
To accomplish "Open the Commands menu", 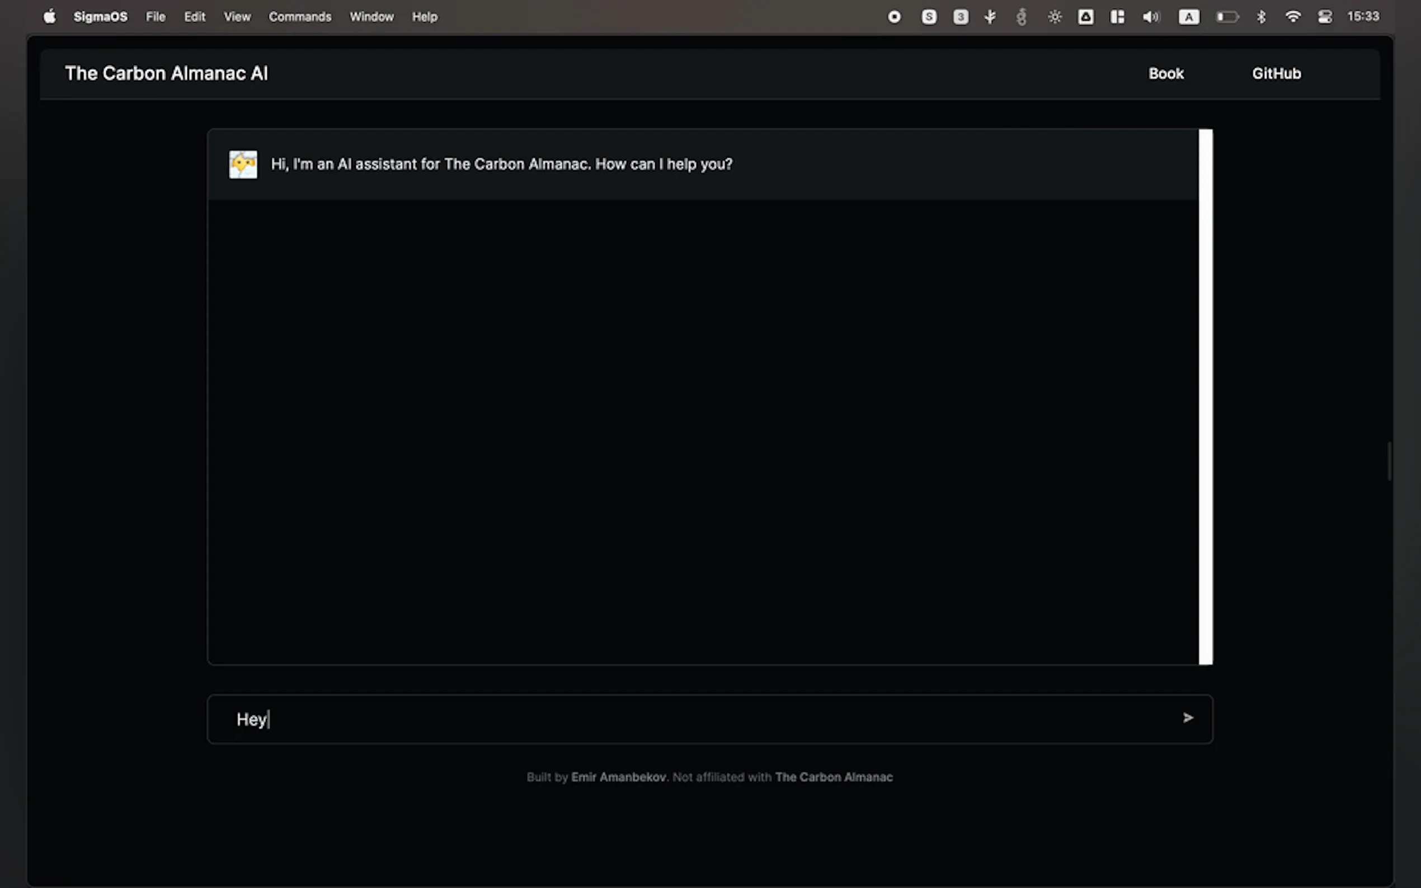I will [x=300, y=17].
